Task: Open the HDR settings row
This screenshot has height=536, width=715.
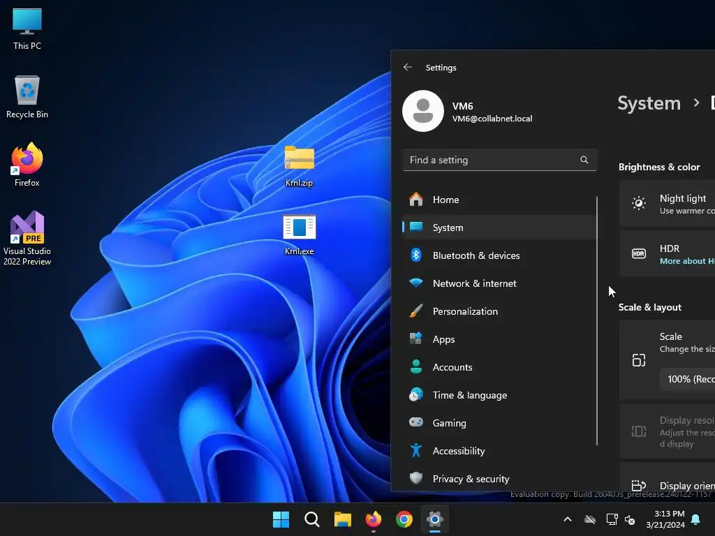Action: point(667,253)
